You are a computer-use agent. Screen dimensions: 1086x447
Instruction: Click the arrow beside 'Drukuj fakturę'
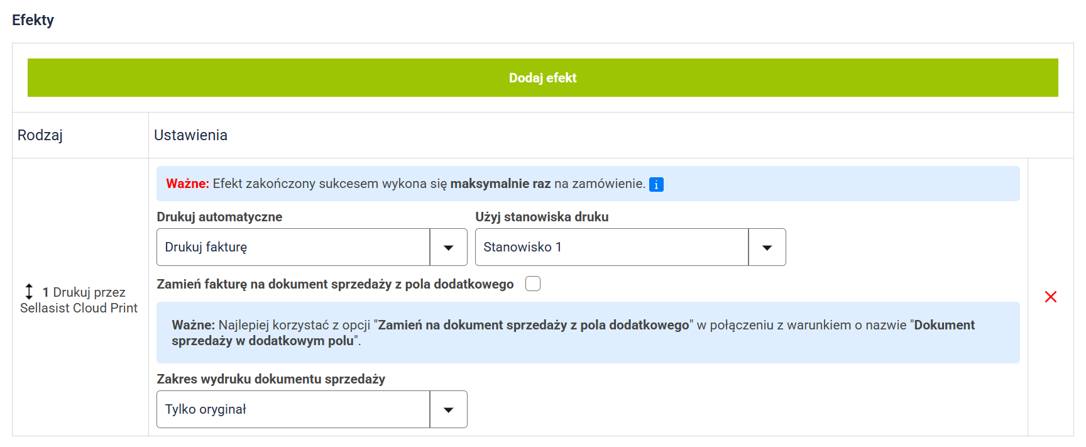(448, 247)
